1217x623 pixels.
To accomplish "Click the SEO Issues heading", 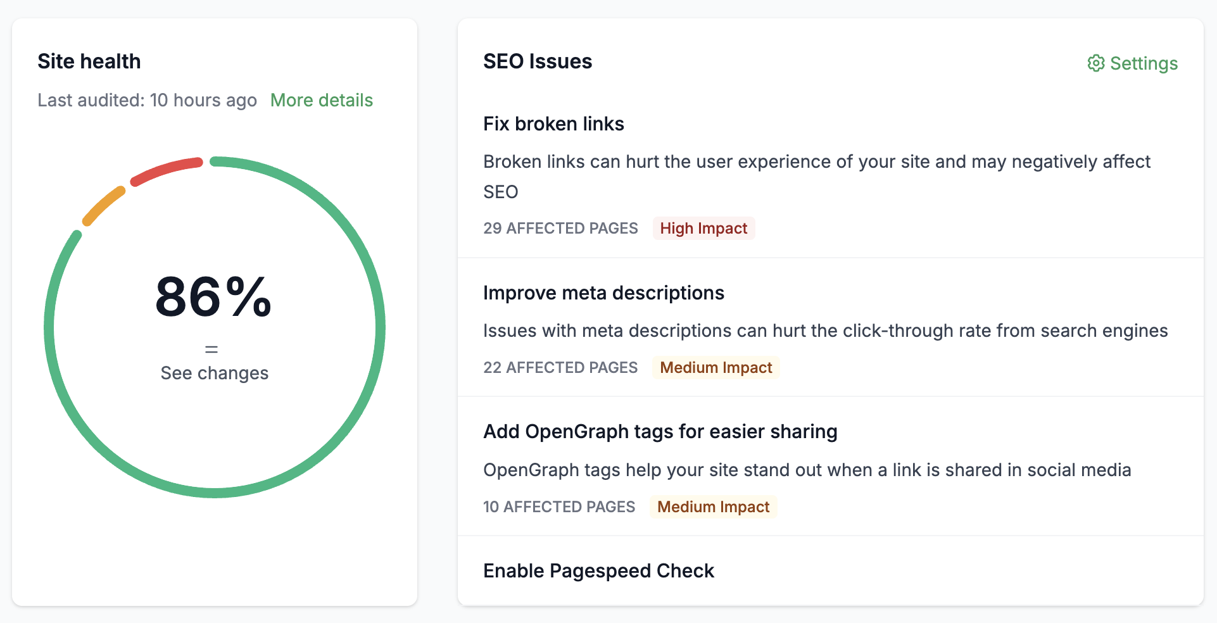I will pos(538,61).
